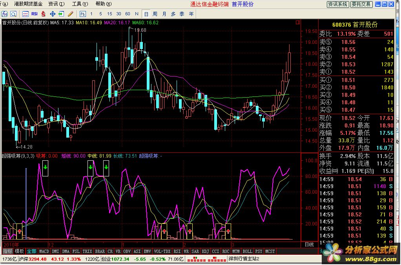Select the RSI indicator tab at bottom
401x265 pixels.
177,251
